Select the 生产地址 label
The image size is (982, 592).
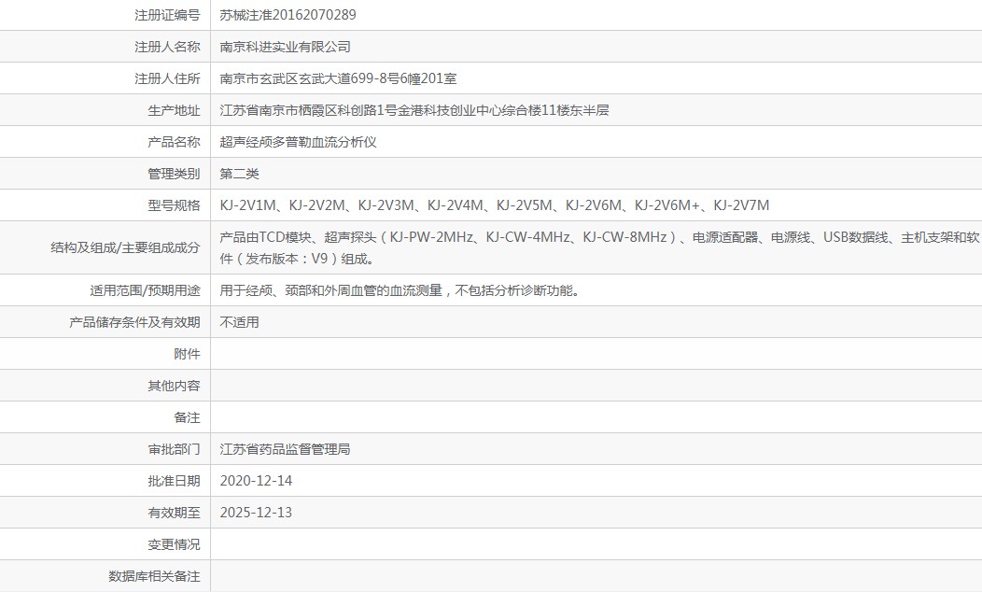pos(175,111)
